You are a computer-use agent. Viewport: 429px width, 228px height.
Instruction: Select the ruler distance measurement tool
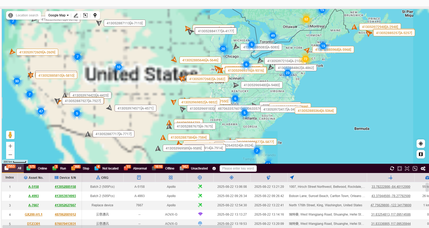(x=76, y=15)
